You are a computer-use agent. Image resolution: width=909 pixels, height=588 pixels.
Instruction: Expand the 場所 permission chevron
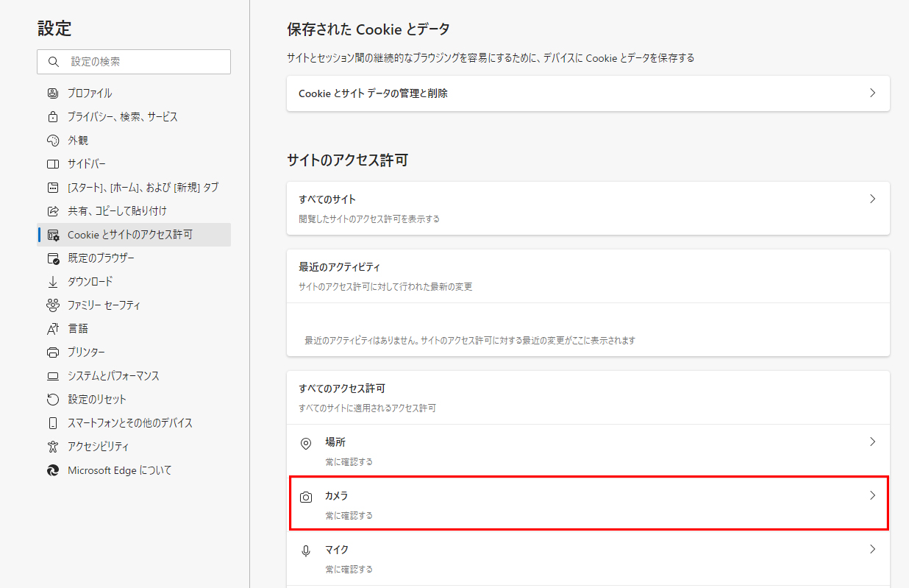point(872,442)
